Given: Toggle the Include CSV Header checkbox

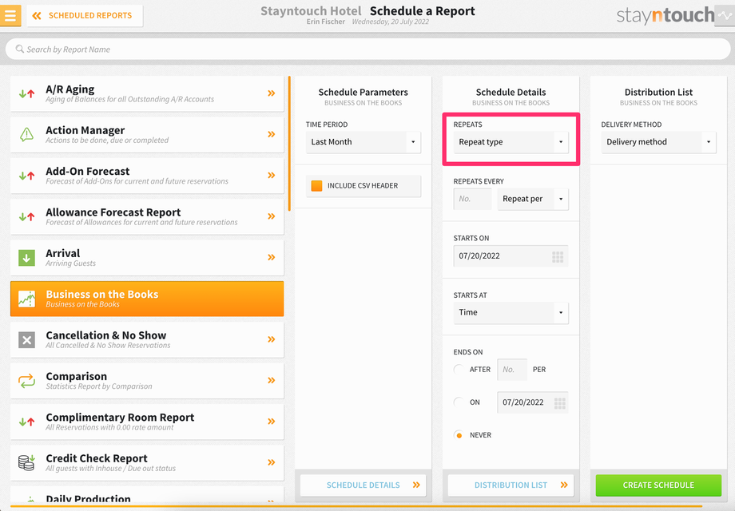Looking at the screenshot, I should click(317, 186).
